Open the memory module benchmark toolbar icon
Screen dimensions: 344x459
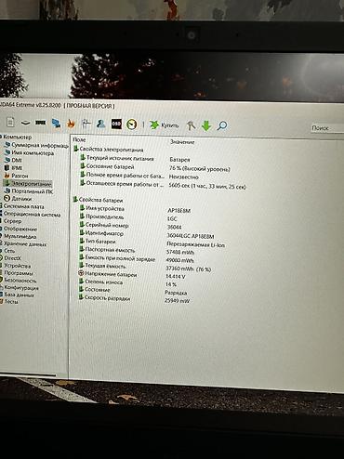pos(41,123)
